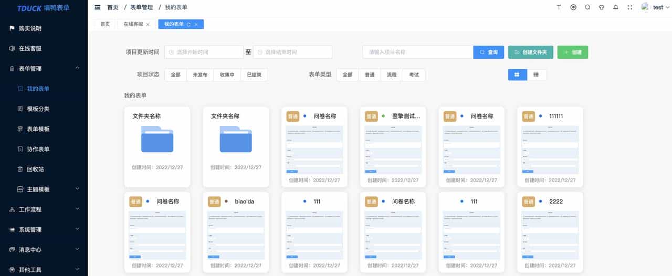
Task: Click the 购买说明 flag icon
Action: (12, 28)
